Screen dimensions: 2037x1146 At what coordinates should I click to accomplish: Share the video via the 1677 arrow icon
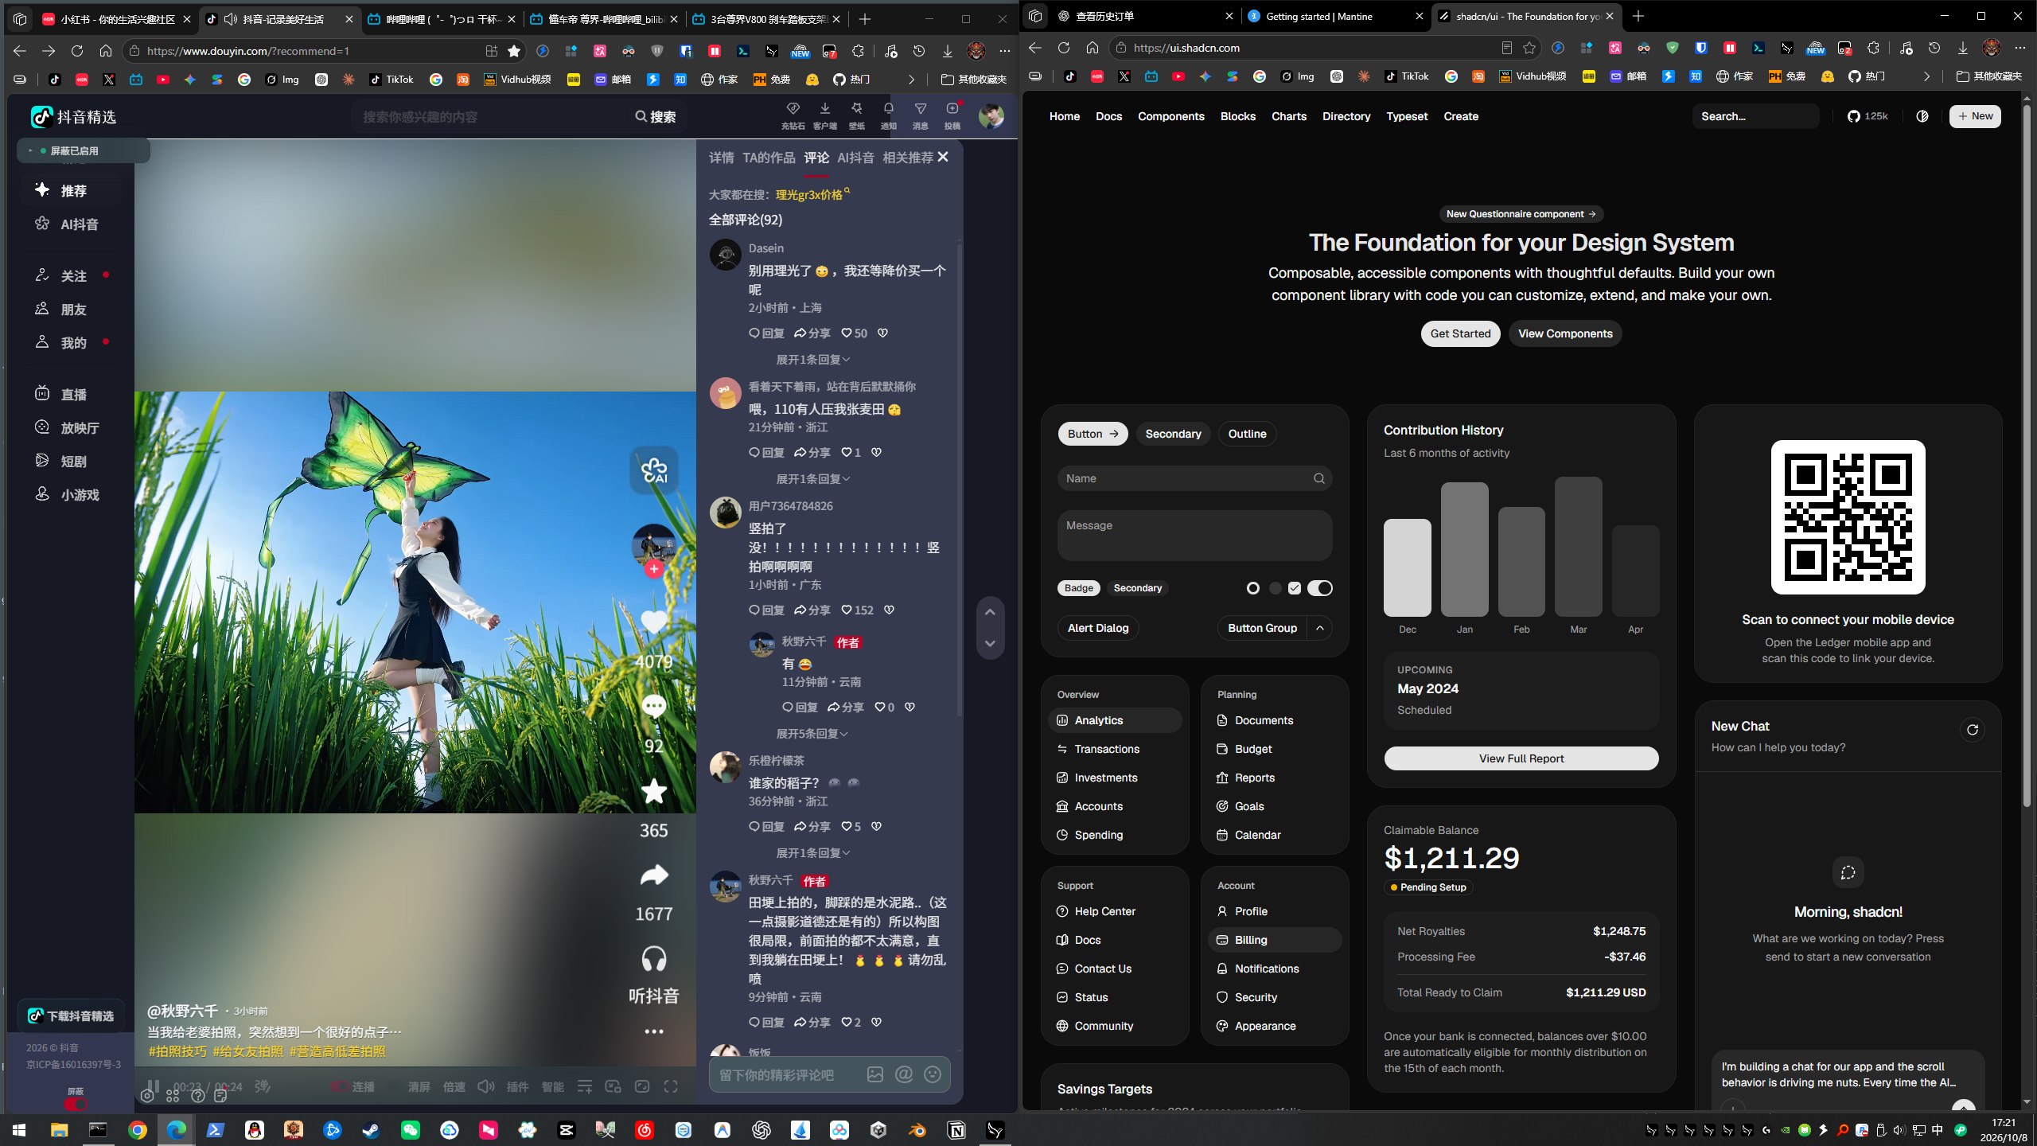(653, 875)
